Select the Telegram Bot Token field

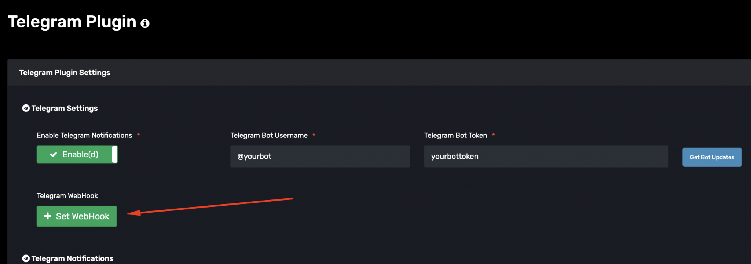546,156
